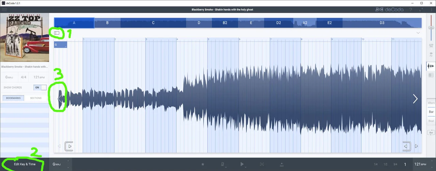Open the Bookmarks tab

(x=13, y=98)
